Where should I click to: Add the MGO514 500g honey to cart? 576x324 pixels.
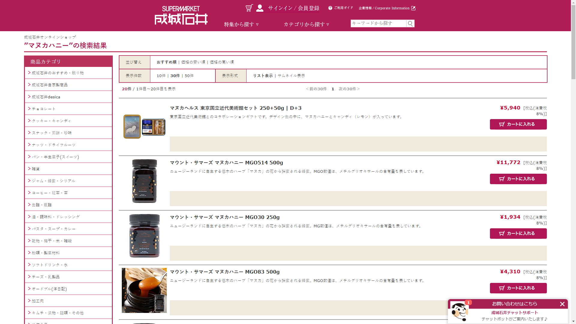pos(518,179)
